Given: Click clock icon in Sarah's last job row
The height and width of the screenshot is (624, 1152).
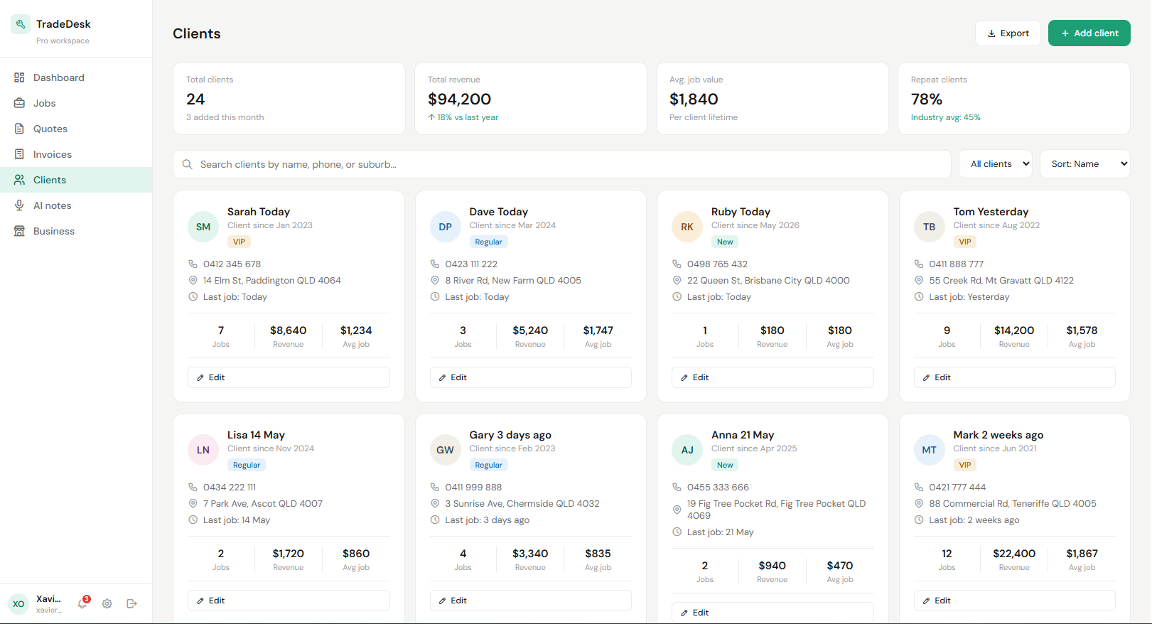Looking at the screenshot, I should coord(193,296).
